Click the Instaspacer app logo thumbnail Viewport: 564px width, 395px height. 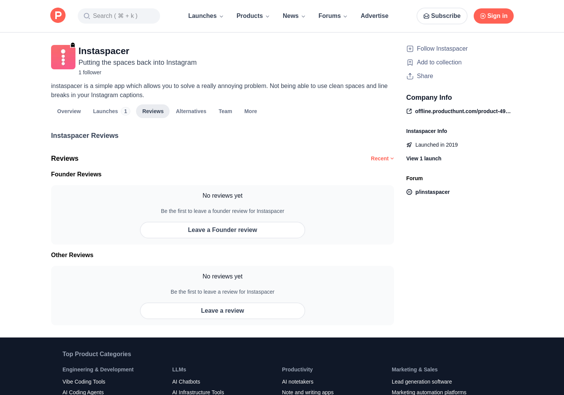tap(63, 57)
